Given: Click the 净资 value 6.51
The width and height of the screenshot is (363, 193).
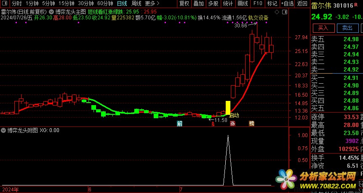Looking at the screenshot, I should [353, 166].
